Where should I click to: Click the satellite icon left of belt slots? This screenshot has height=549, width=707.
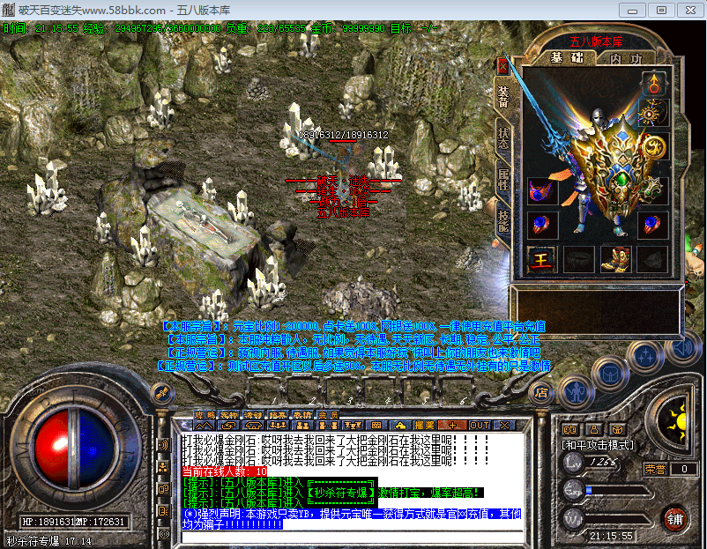162,394
